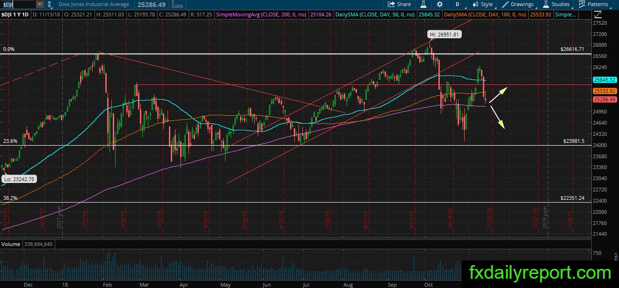Open the flask tools icon beside Share
This screenshot has width=619, height=288.
[x=423, y=4]
